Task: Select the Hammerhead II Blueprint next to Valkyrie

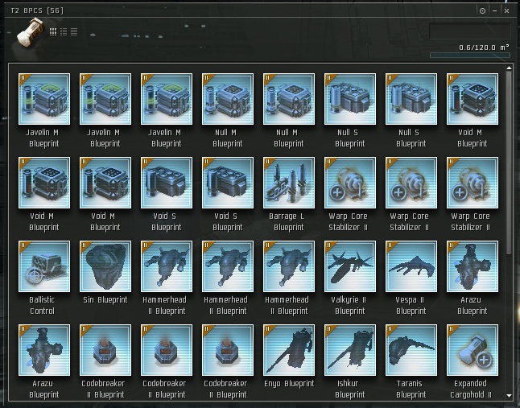Action: tap(289, 266)
